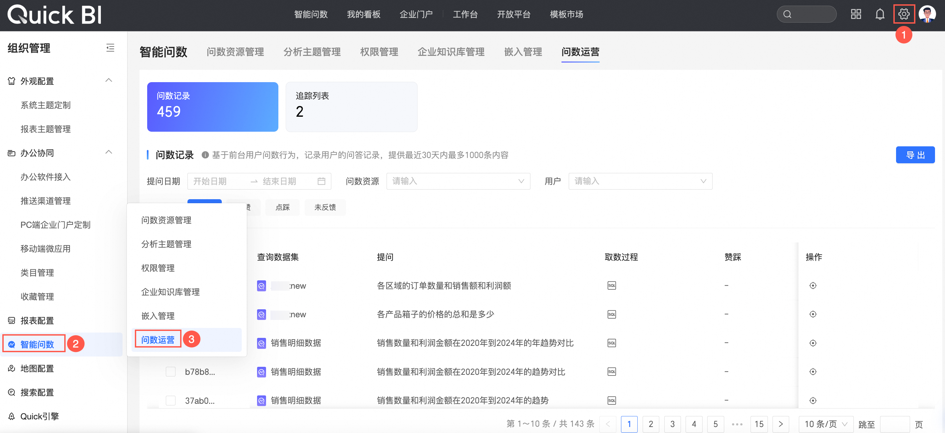Image resolution: width=945 pixels, height=433 pixels.
Task: Tick the checkbox for row 37ab0...
Action: click(170, 400)
